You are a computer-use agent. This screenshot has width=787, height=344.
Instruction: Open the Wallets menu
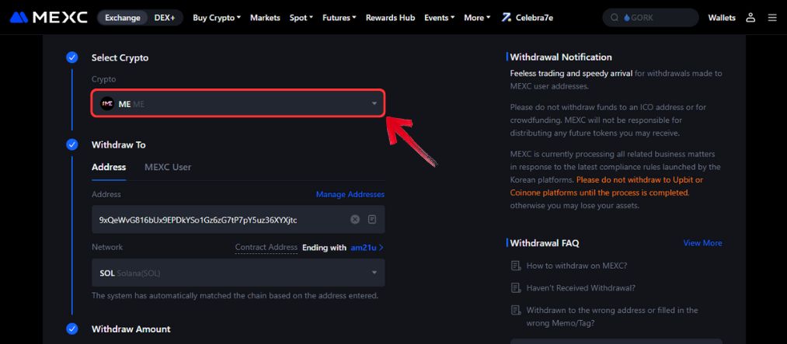point(722,18)
